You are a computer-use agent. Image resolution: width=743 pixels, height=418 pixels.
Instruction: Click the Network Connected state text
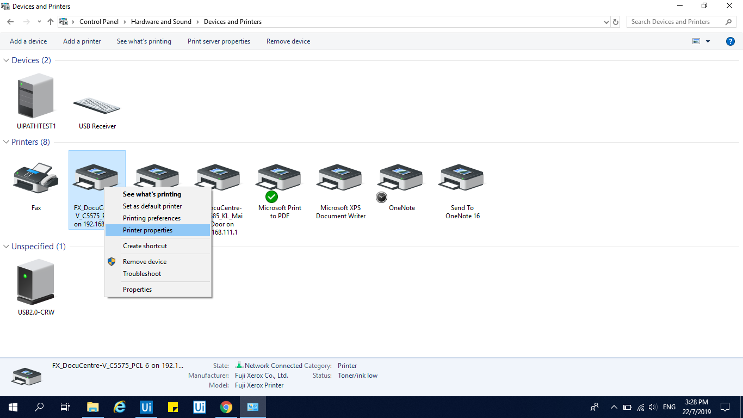click(274, 366)
